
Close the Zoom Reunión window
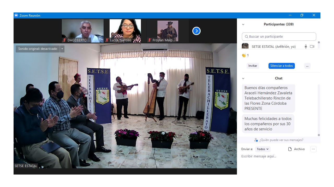pos(314,15)
